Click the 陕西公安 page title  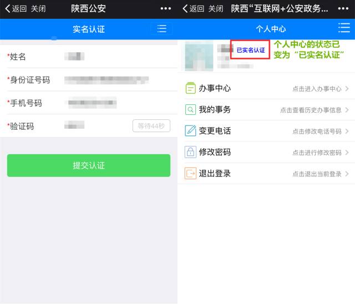click(89, 9)
